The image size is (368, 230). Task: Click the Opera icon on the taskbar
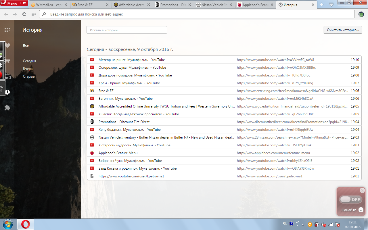coord(26,224)
